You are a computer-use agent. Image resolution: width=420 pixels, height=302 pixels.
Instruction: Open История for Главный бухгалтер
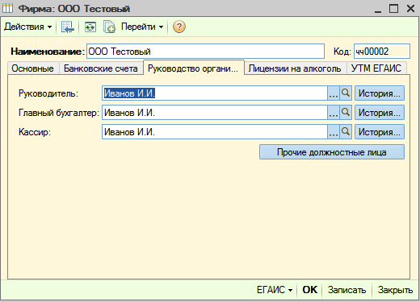point(380,113)
